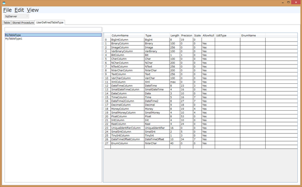Click the DateTimeOffset type cell
Image resolution: width=302 pixels, height=187 pixels.
[157, 139]
